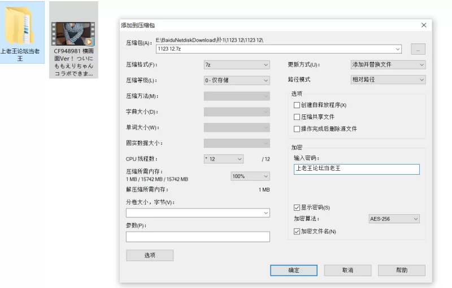The image size is (452, 288).
Task: Click the archive path text E:\BaiduNetdiskDownload
Action: pos(209,40)
